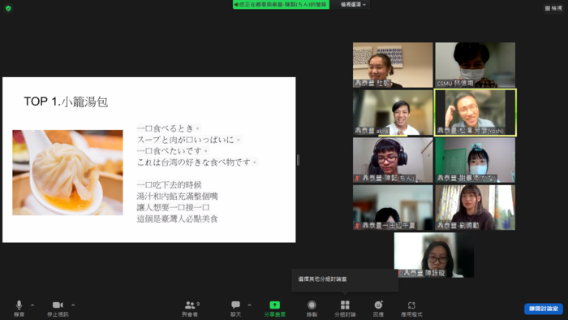
Task: Stop video with the camera icon
Action: pyautogui.click(x=58, y=305)
